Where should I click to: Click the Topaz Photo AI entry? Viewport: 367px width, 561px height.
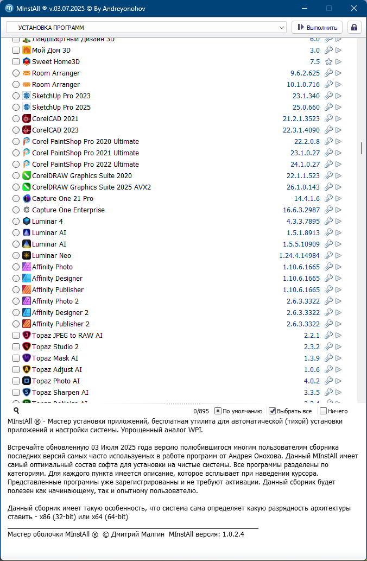pos(56,381)
